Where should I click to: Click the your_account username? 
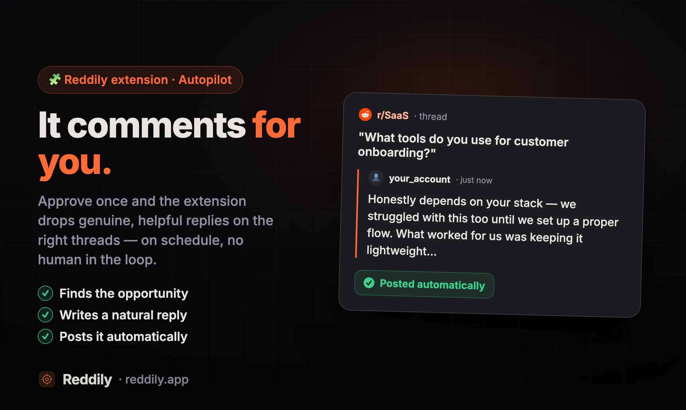420,179
